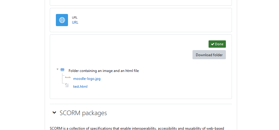This screenshot has height=130, width=279.
Task: Click the blue globe URL activity icon
Action: click(62, 20)
